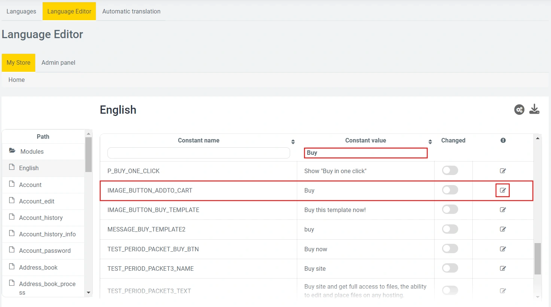551x307 pixels.
Task: Click the Path panel scrollbar thumb
Action: (x=88, y=154)
